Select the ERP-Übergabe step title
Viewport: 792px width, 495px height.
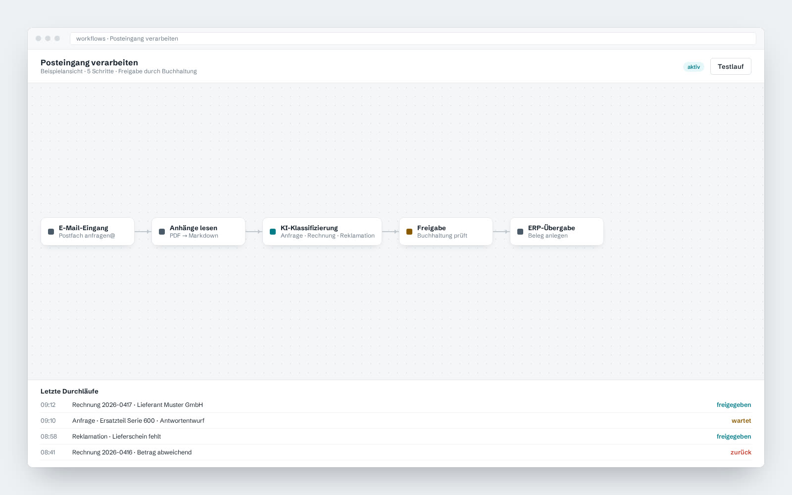pos(551,228)
